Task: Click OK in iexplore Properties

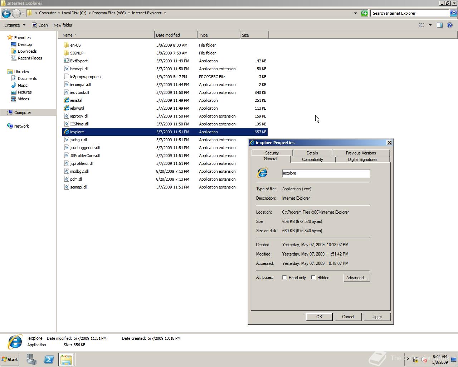Action: click(319, 317)
